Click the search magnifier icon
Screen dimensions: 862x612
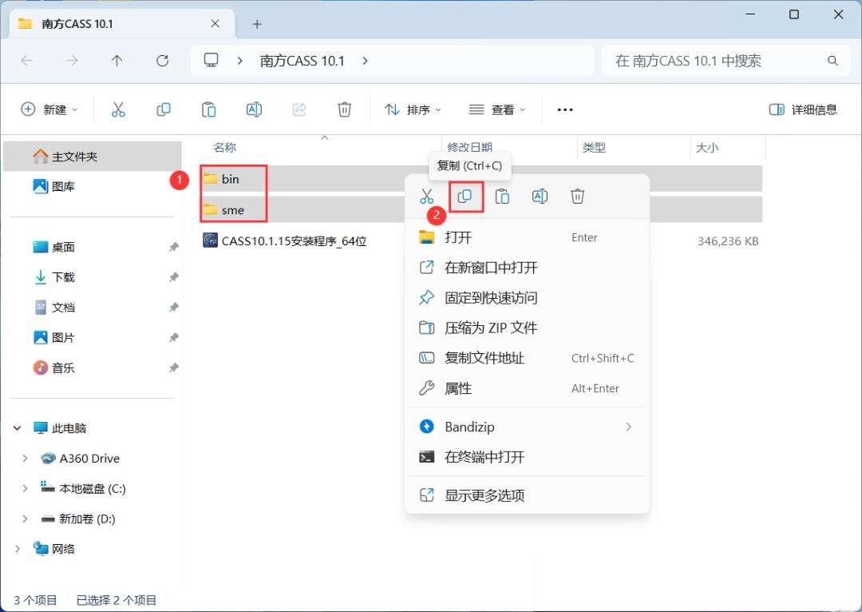[832, 61]
